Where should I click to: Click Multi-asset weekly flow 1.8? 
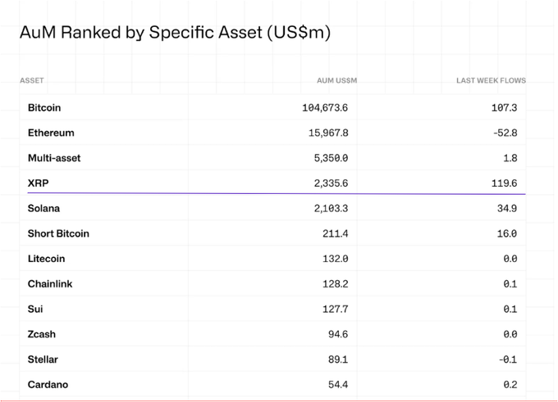point(510,158)
